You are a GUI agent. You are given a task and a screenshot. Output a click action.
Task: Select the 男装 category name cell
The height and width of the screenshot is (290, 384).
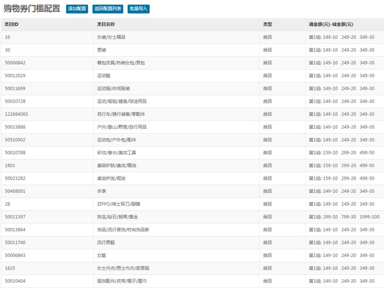tap(102, 50)
